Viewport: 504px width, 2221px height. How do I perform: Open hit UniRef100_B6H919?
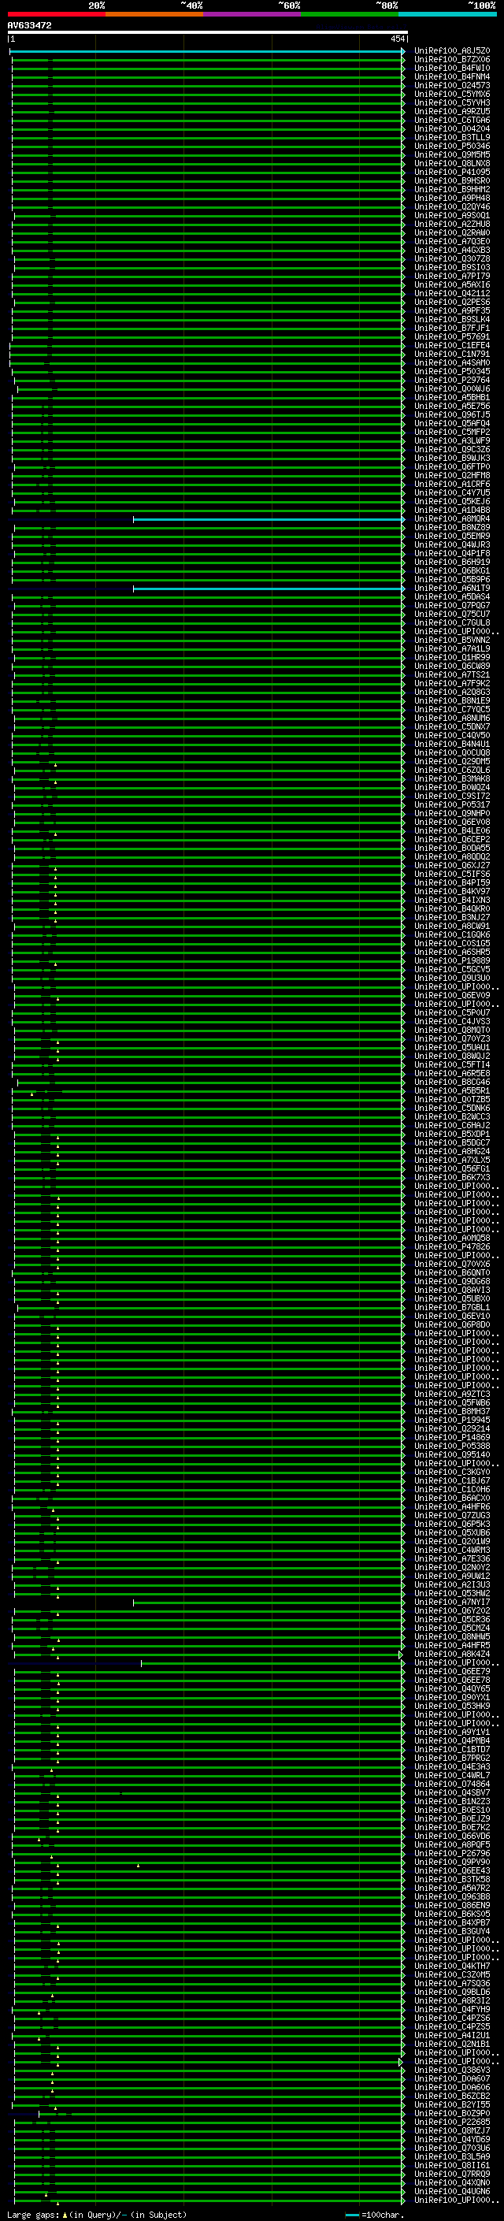click(452, 563)
